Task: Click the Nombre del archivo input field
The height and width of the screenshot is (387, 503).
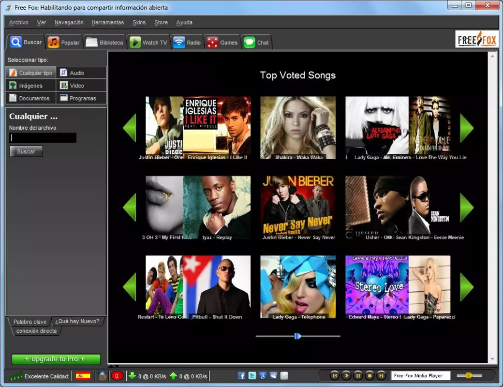Action: pyautogui.click(x=43, y=138)
